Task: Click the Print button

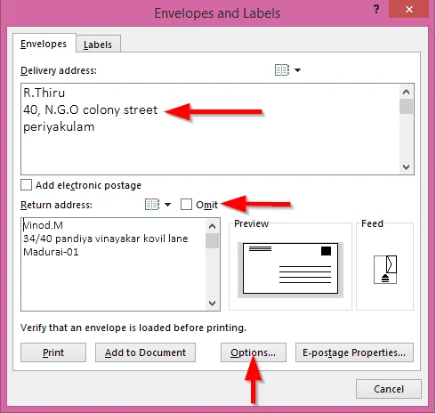Action: pos(53,352)
